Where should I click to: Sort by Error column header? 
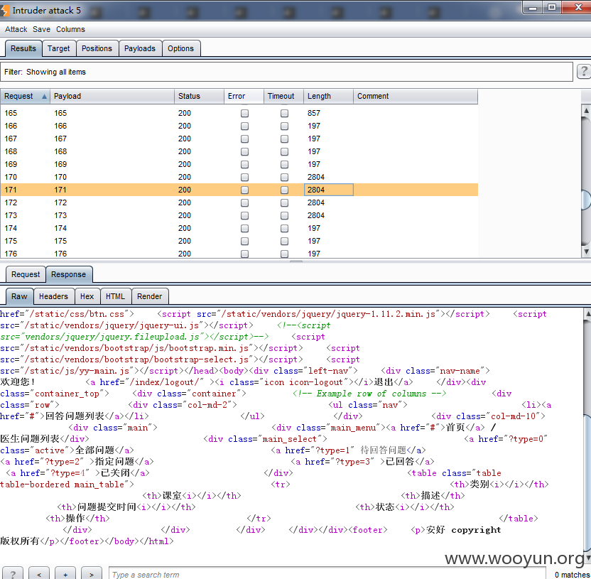pyautogui.click(x=244, y=96)
